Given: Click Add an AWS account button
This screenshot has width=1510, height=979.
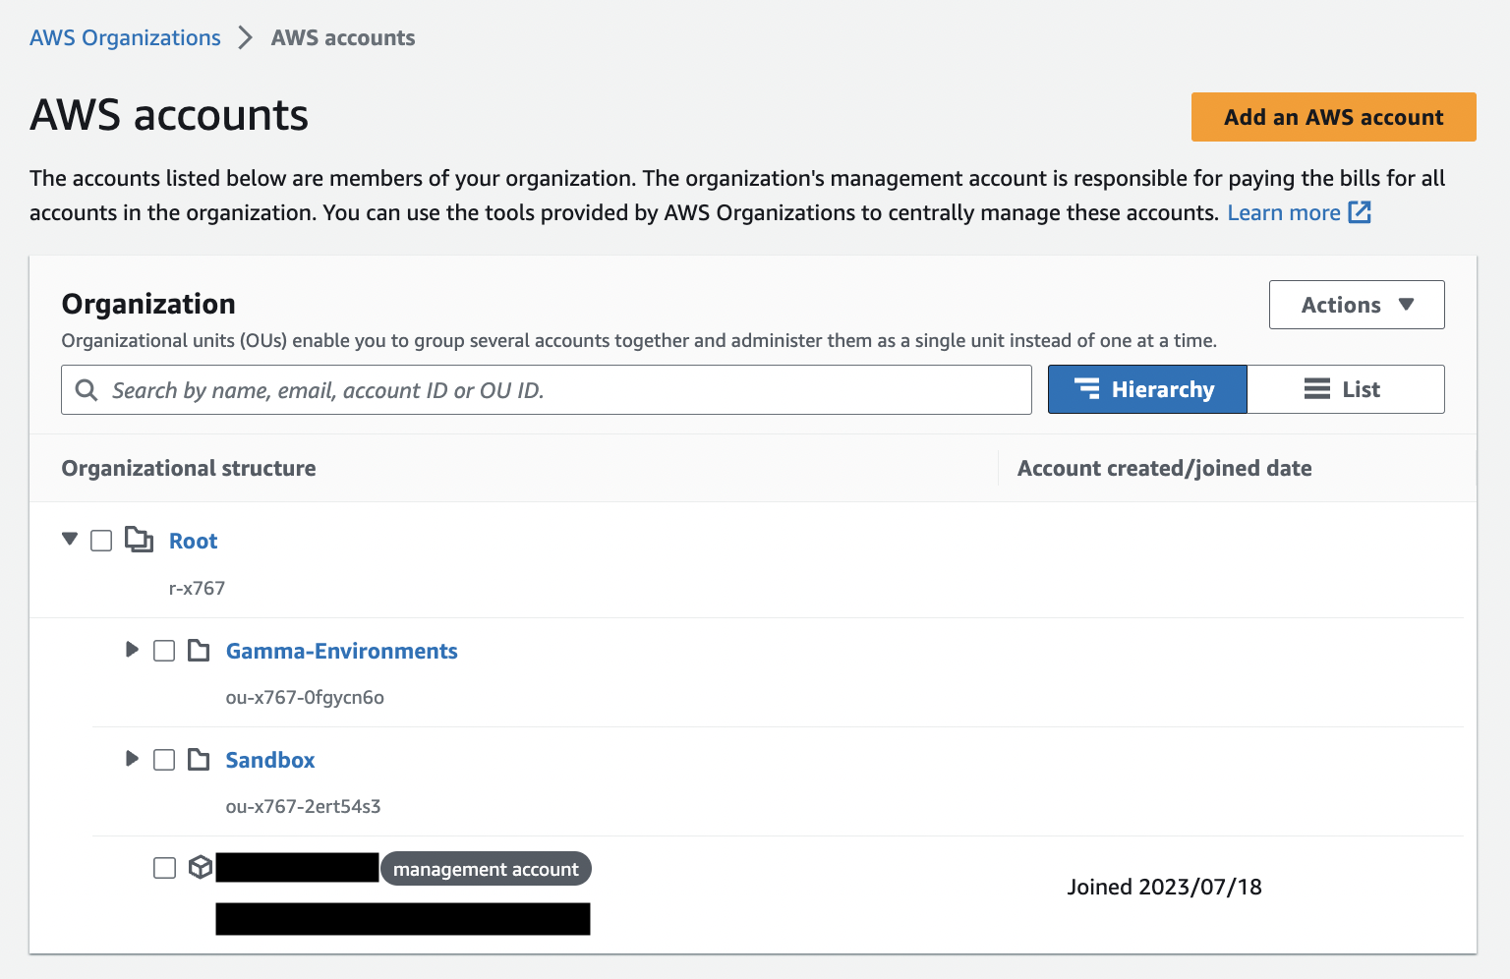Looking at the screenshot, I should (x=1333, y=117).
